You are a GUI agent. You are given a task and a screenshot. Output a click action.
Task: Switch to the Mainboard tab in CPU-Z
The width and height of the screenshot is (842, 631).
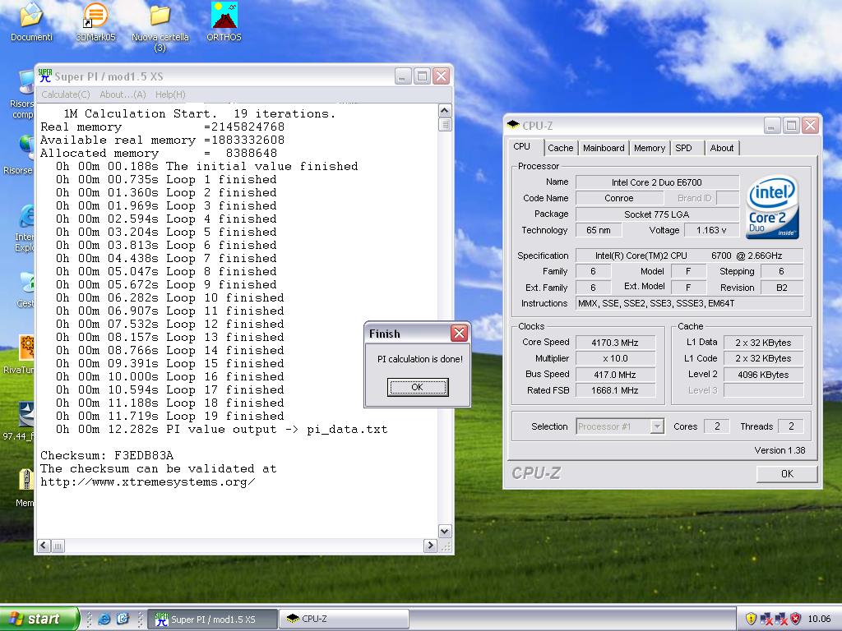pyautogui.click(x=604, y=148)
